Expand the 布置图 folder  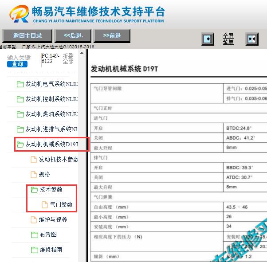(48, 235)
